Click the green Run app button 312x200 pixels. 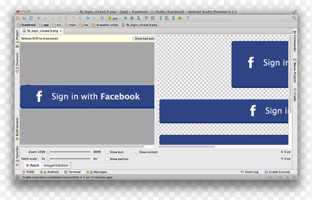[x=126, y=18]
